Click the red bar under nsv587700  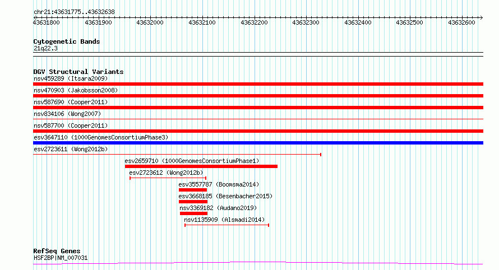[258, 131]
